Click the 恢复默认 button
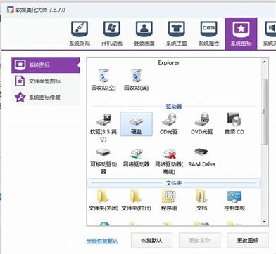The width and height of the screenshot is (276, 254). [x=151, y=240]
